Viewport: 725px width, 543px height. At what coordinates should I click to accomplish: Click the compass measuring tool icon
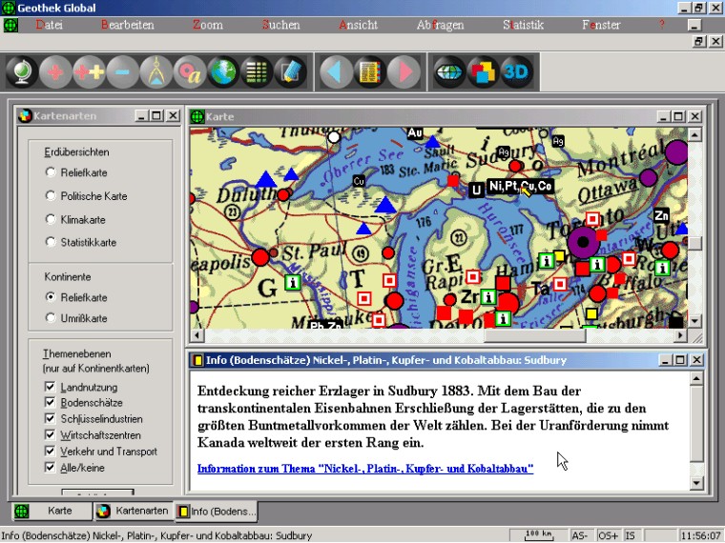(x=156, y=71)
